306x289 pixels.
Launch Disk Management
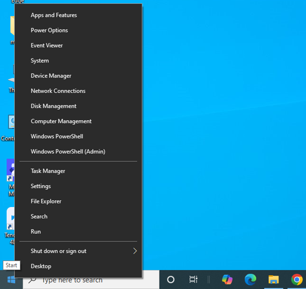(x=53, y=106)
